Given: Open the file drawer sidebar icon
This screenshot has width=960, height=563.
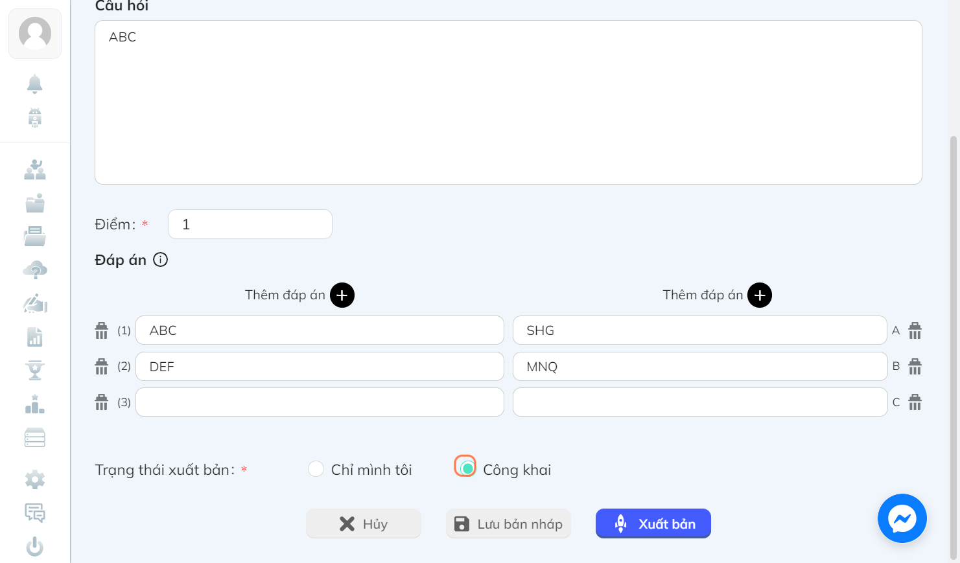Looking at the screenshot, I should pos(35,236).
